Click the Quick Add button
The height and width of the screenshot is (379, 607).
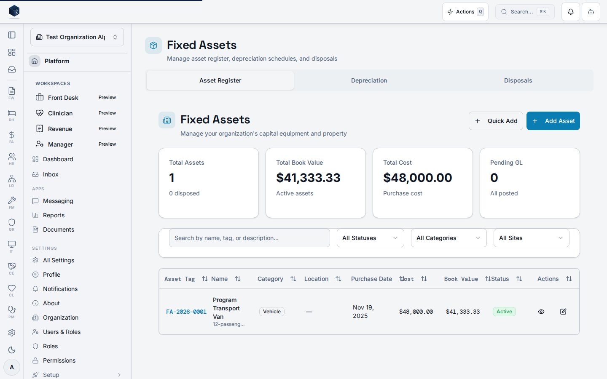(x=496, y=121)
